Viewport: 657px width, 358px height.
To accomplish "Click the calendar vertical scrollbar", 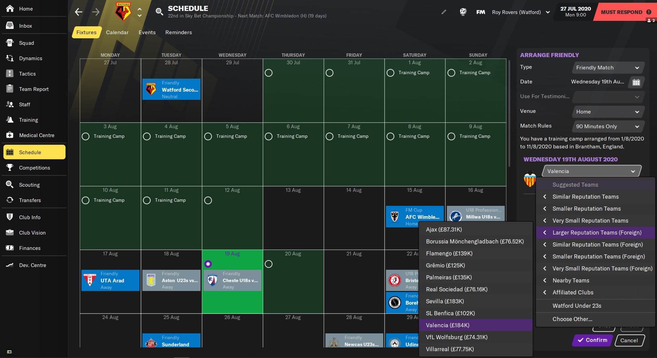I will [x=510, y=113].
